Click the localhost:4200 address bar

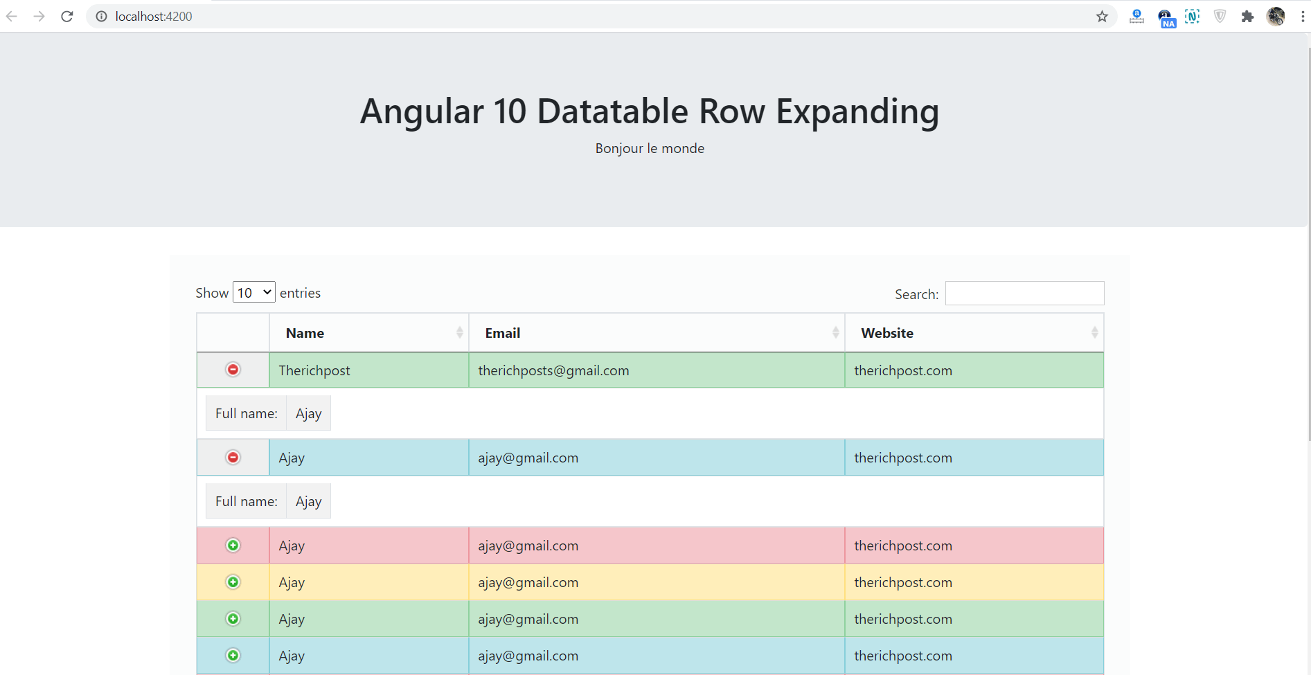[x=485, y=17]
